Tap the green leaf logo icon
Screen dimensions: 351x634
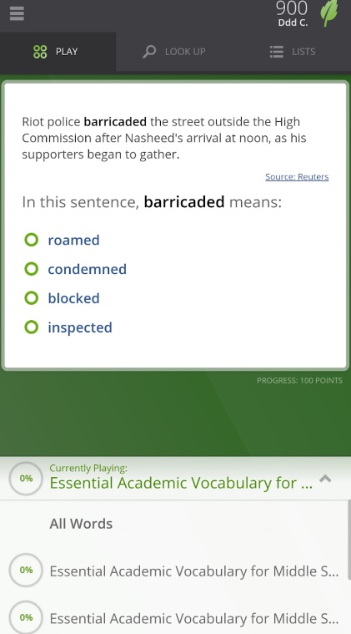tap(329, 13)
